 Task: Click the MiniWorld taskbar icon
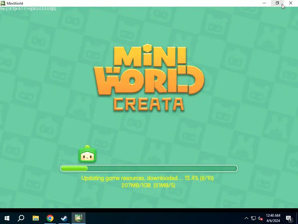[79, 218]
